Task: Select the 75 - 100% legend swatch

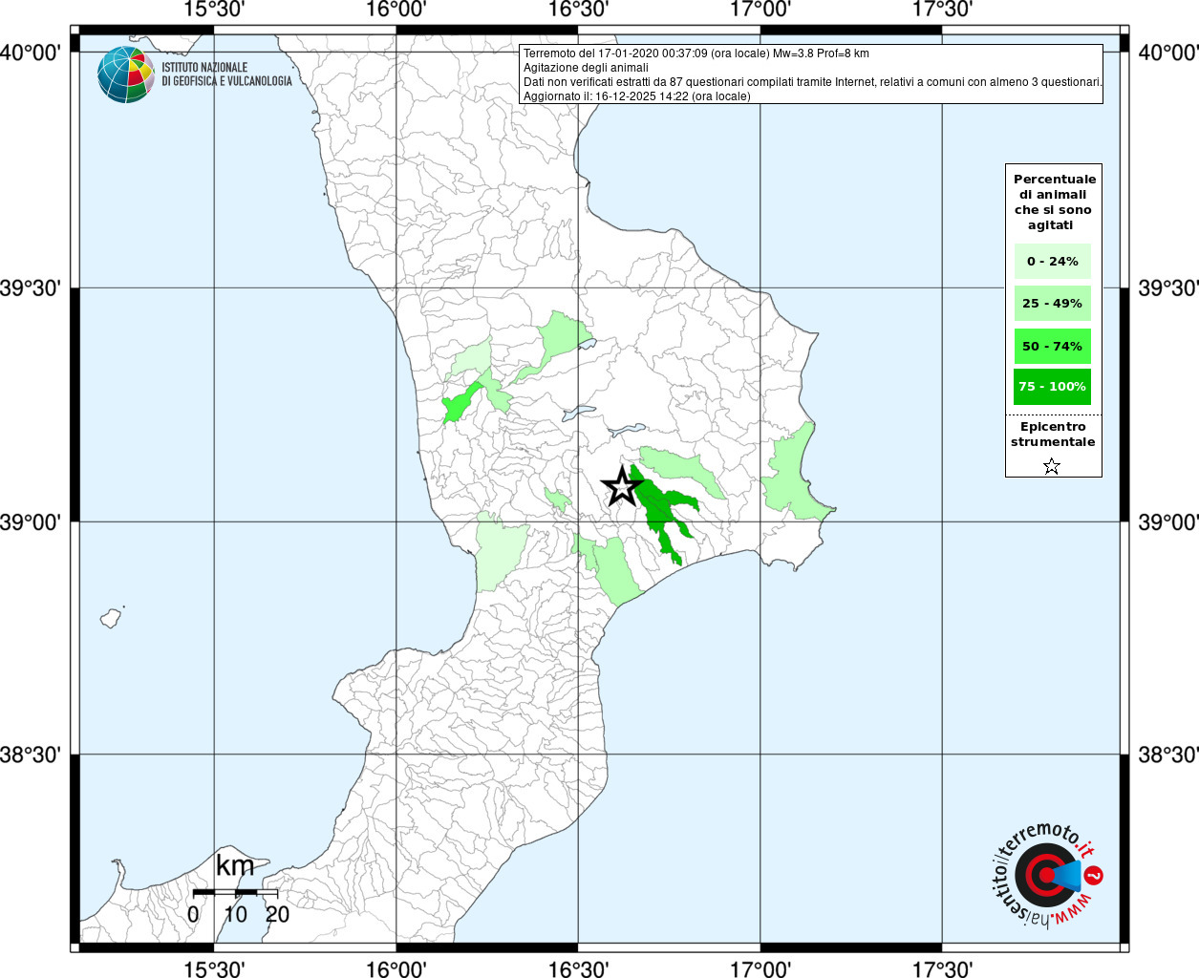Action: point(1052,387)
